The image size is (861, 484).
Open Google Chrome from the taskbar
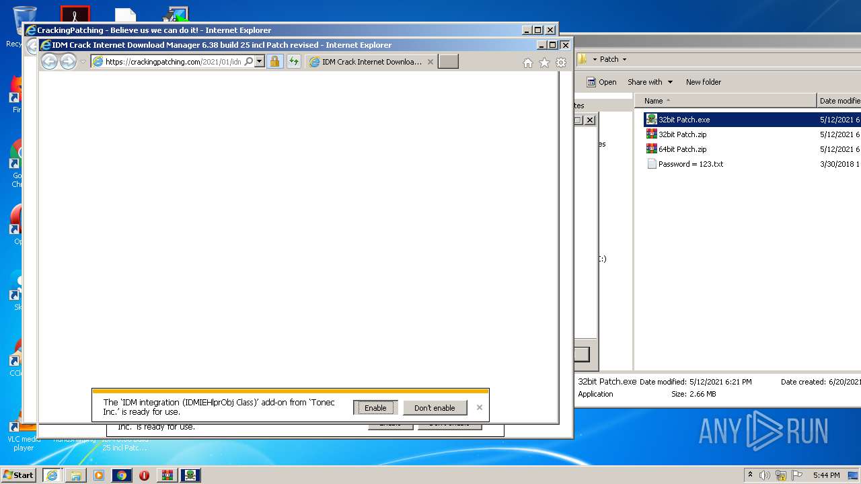(x=122, y=475)
